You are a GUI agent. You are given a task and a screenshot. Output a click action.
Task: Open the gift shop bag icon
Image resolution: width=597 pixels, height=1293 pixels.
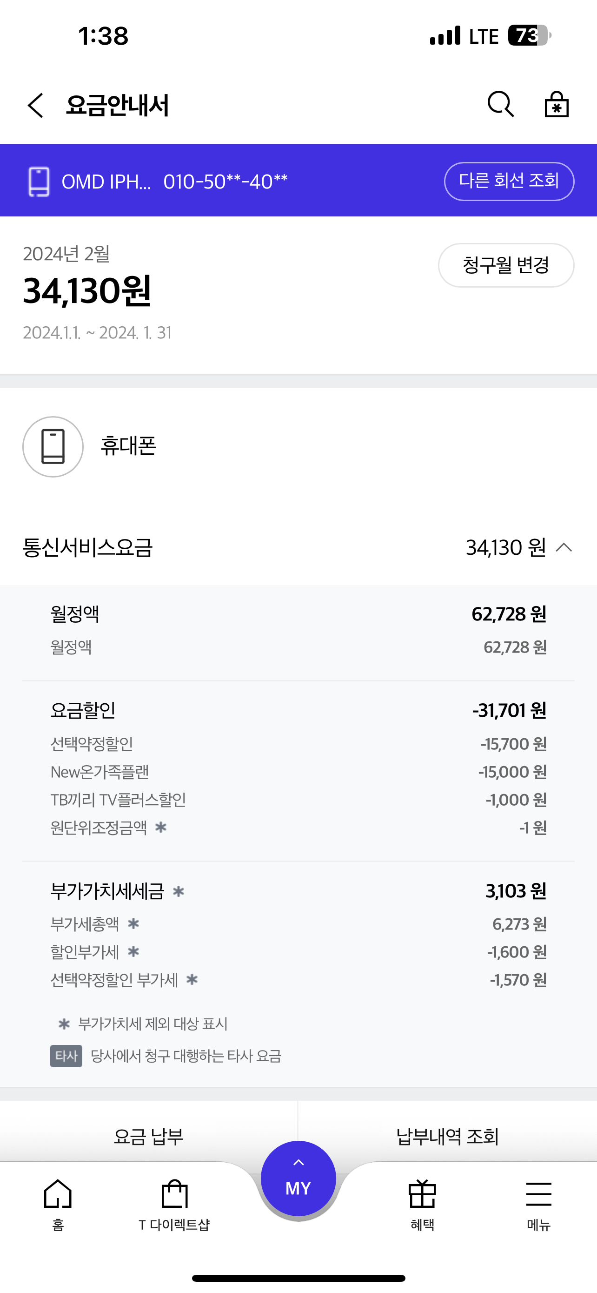point(557,104)
